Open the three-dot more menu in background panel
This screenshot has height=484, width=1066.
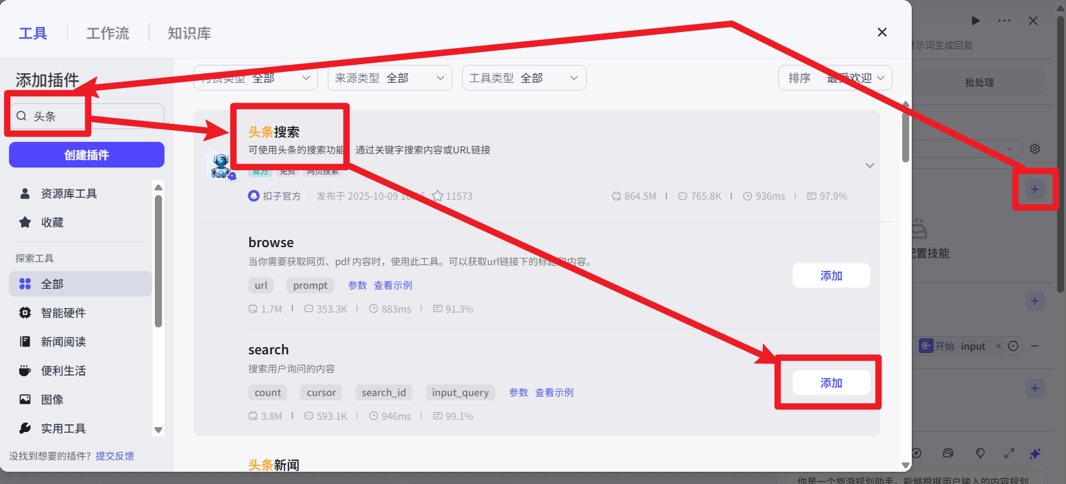pos(1004,21)
